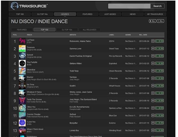Add I Love You to cart button
This screenshot has height=137, width=178.
159,123
